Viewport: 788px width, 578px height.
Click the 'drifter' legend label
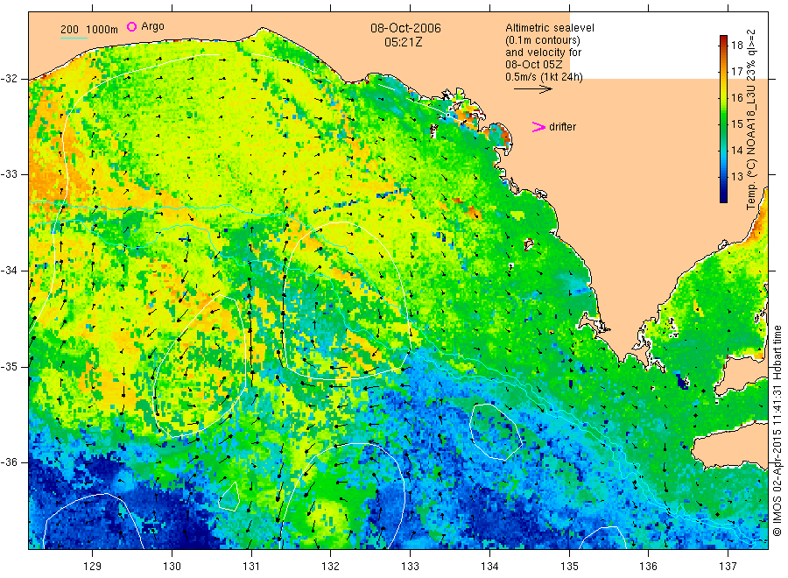click(x=562, y=127)
